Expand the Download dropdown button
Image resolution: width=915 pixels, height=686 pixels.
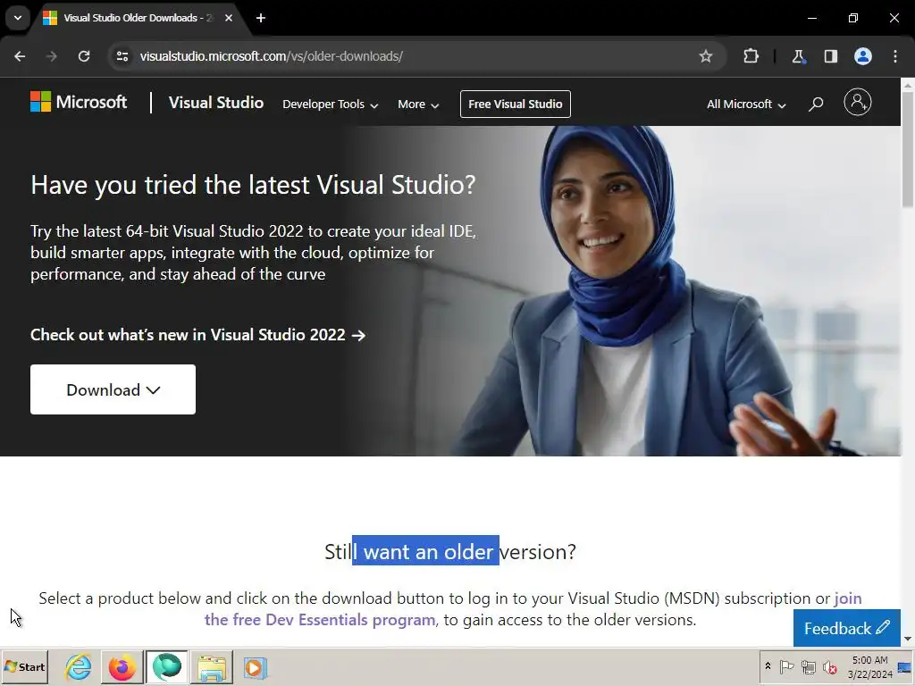coord(113,389)
